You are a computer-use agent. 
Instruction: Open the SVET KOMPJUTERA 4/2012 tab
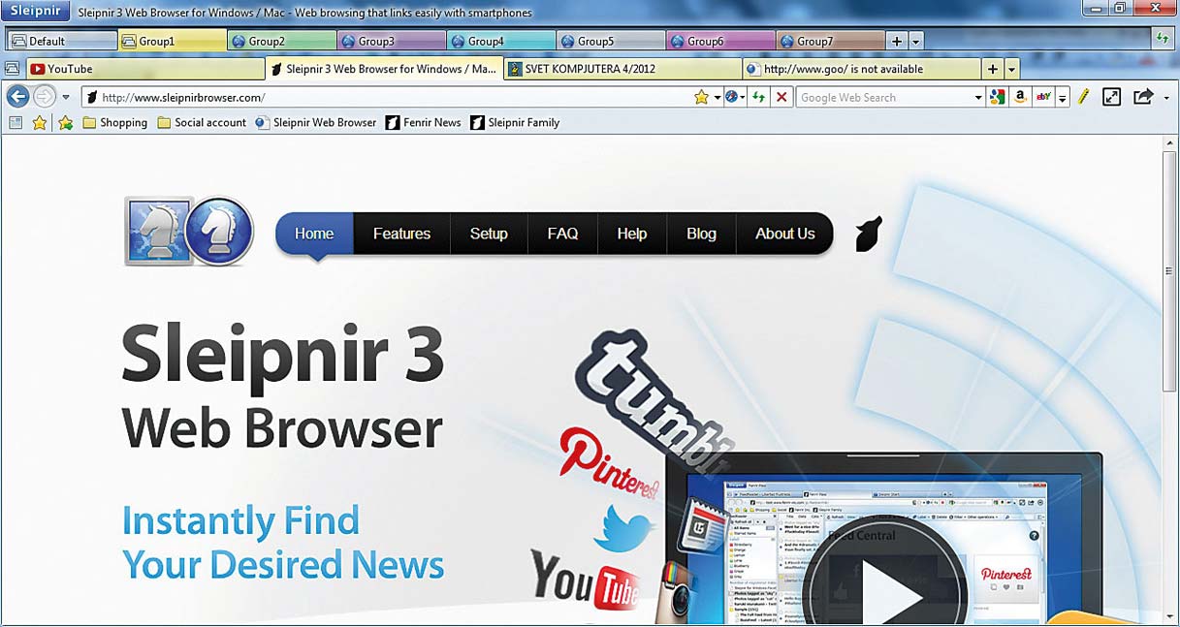coord(622,69)
